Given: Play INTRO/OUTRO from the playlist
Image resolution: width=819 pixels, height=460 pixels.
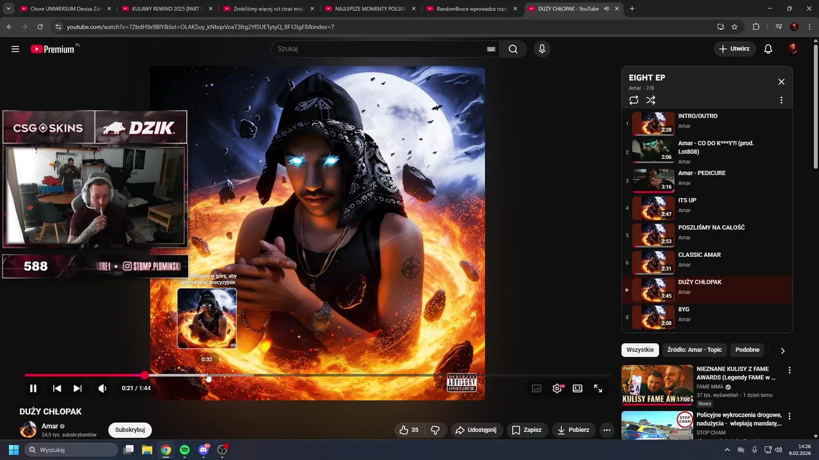Looking at the screenshot, I should click(707, 123).
